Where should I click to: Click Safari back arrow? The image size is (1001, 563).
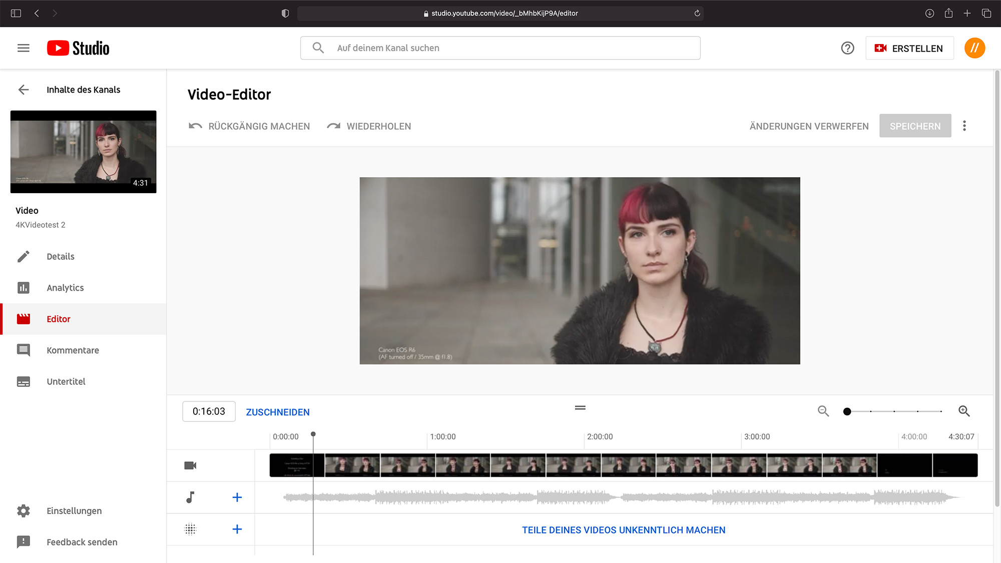(x=37, y=14)
